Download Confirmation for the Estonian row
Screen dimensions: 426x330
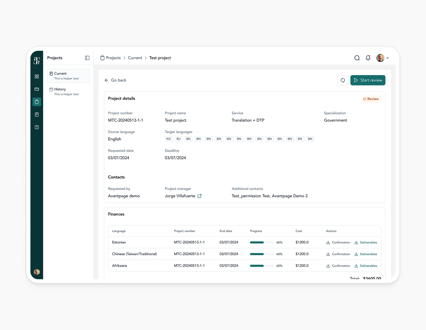(x=338, y=242)
